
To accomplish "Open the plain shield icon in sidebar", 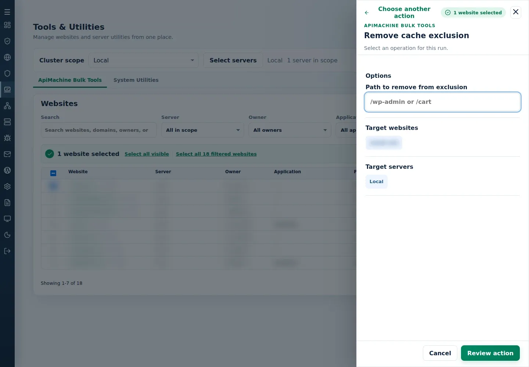I will click(x=7, y=73).
